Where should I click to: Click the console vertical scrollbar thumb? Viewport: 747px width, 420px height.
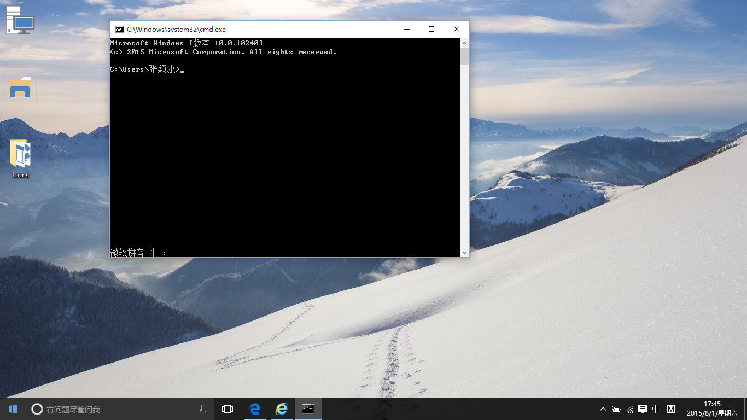click(464, 56)
